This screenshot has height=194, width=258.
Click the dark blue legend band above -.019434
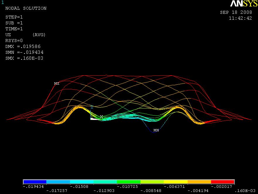pos(35,182)
